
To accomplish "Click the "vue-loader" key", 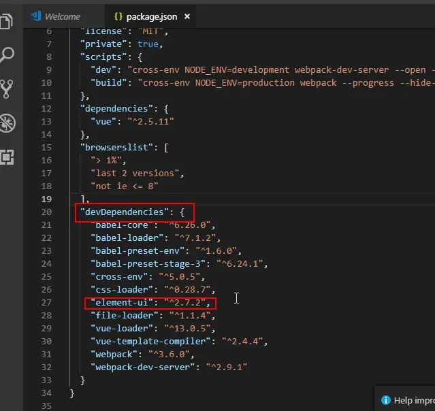I will 122,329.
